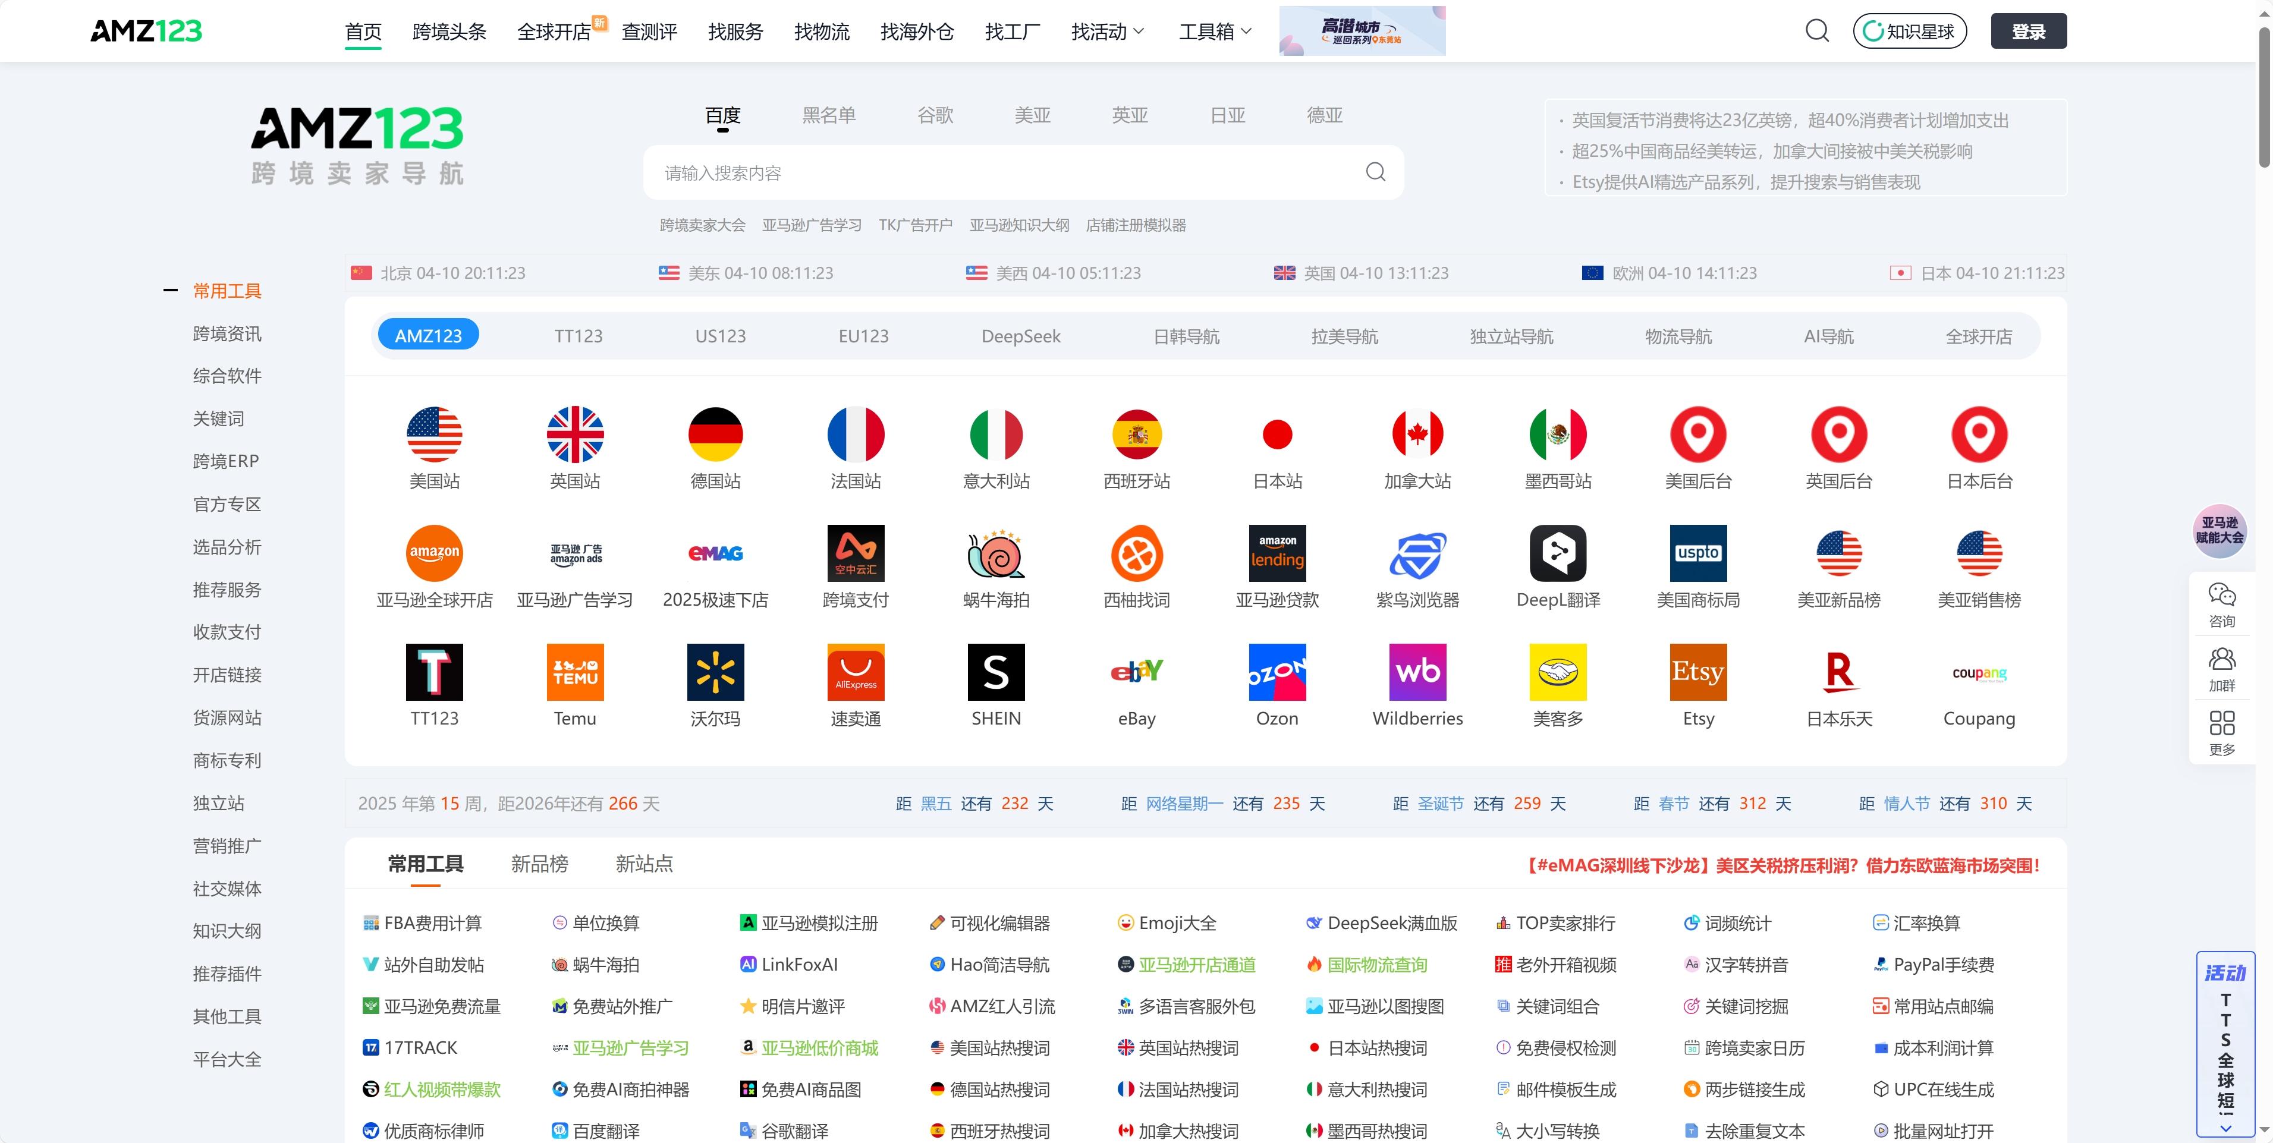This screenshot has height=1143, width=2273.
Task: Select 商标专利 in the left sidebar
Action: click(227, 760)
